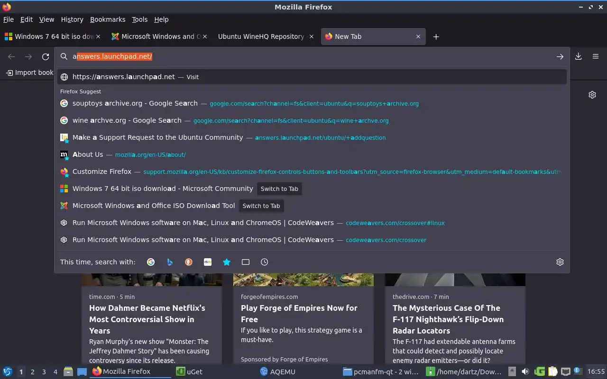Viewport: 607px width, 379px height.
Task: Close the New Tab tab
Action: [418, 36]
